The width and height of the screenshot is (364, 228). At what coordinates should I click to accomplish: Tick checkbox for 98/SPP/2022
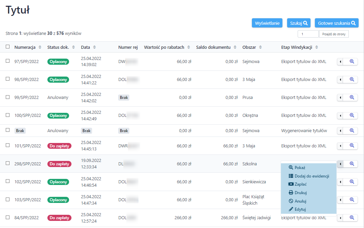click(8, 79)
